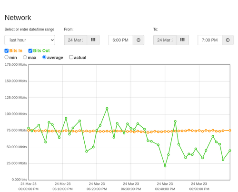Click the Bits Out label
The image size is (238, 192).
pos(41,51)
